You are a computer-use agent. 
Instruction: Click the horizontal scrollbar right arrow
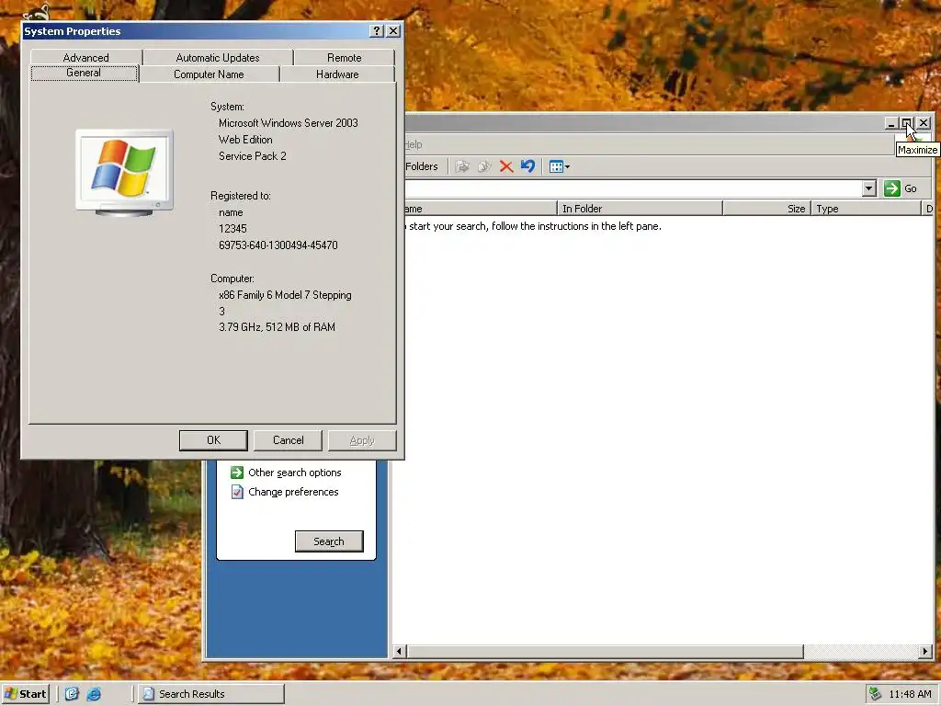[924, 651]
